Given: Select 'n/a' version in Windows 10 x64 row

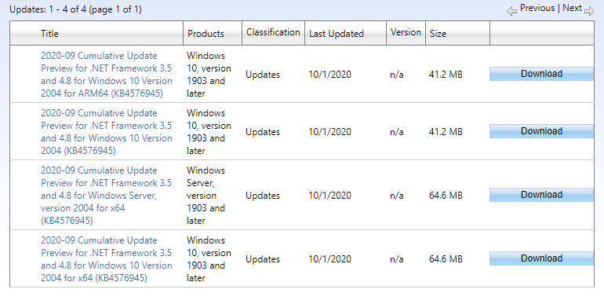Looking at the screenshot, I should pos(396,259).
